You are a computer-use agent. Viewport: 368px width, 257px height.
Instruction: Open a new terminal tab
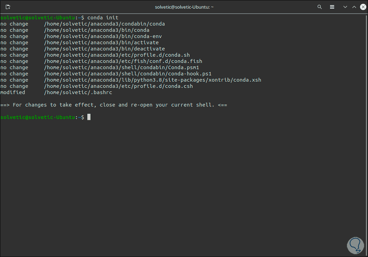click(8, 7)
